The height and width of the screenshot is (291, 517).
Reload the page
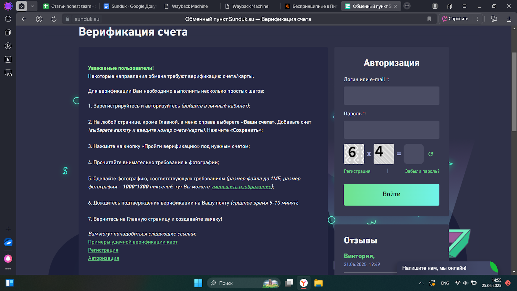coord(54,19)
